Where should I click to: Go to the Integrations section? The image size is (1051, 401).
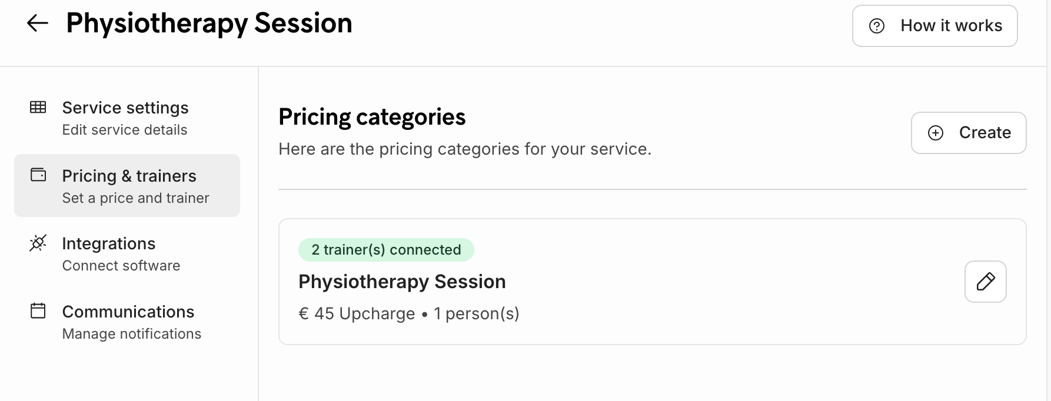pos(109,244)
